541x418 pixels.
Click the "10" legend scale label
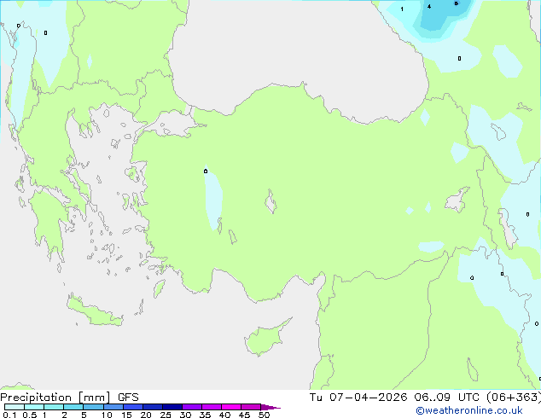107,415
